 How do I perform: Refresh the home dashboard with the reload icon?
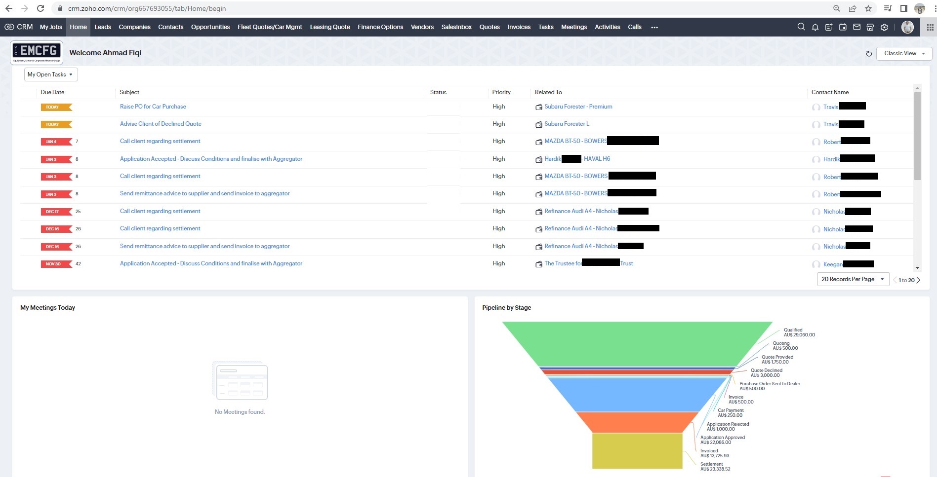pyautogui.click(x=869, y=53)
